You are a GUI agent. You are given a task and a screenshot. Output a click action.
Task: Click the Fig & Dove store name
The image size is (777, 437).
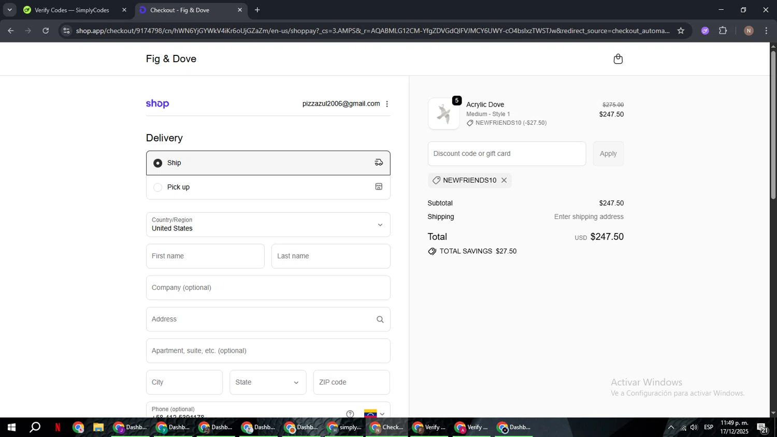(171, 59)
